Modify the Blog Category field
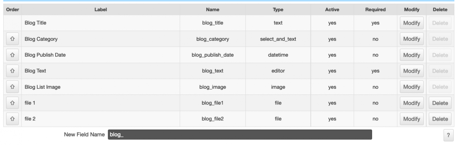Image resolution: width=458 pixels, height=145 pixels. coord(411,39)
